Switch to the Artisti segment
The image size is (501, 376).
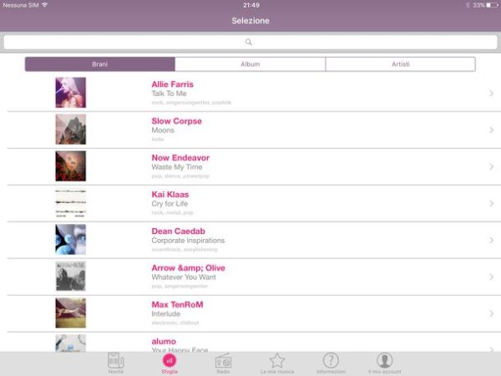(x=400, y=64)
